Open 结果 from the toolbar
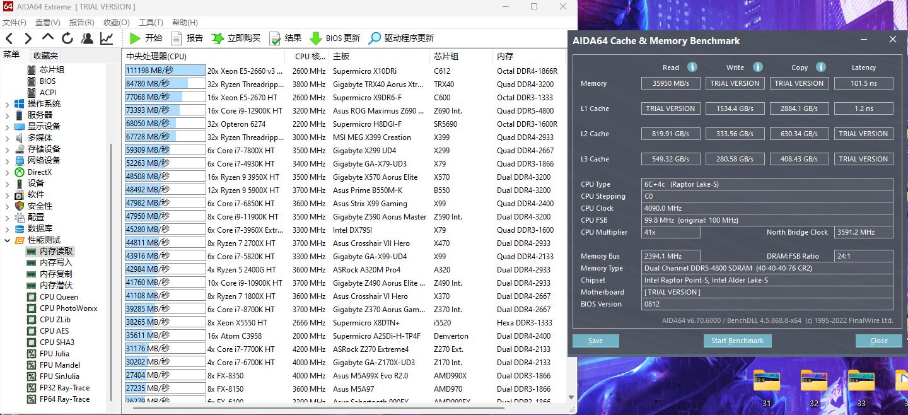 [285, 38]
